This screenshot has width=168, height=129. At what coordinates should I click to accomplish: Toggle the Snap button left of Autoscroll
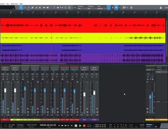109,7
